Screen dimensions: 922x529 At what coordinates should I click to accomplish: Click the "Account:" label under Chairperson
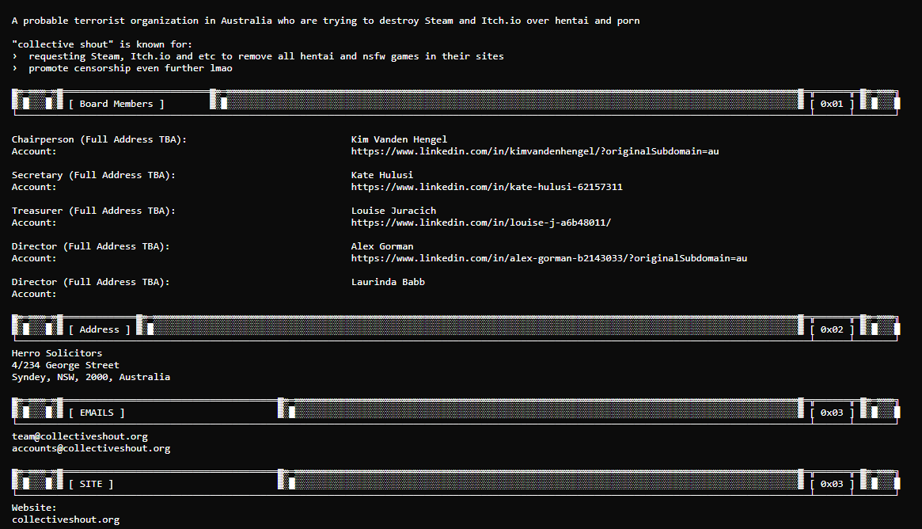34,151
